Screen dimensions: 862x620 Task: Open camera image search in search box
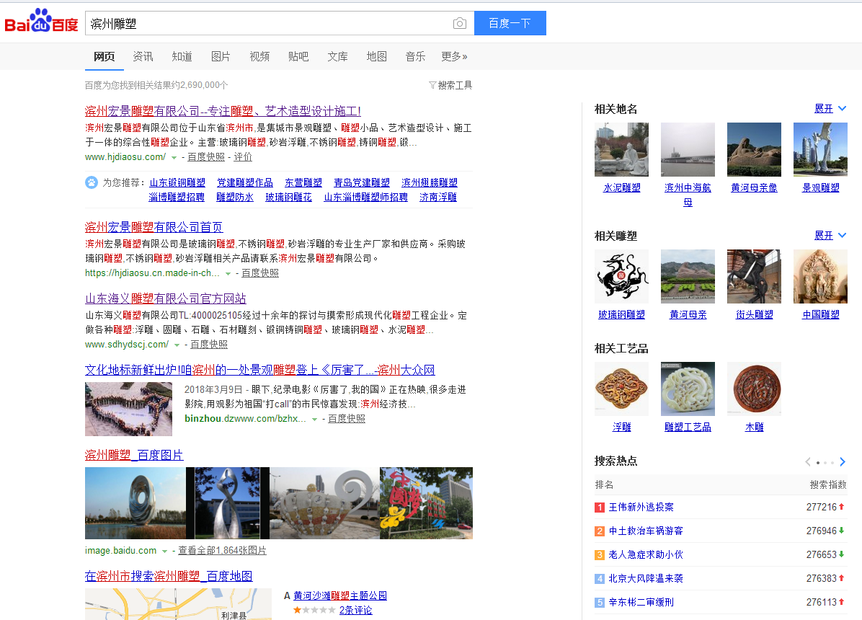pyautogui.click(x=459, y=23)
